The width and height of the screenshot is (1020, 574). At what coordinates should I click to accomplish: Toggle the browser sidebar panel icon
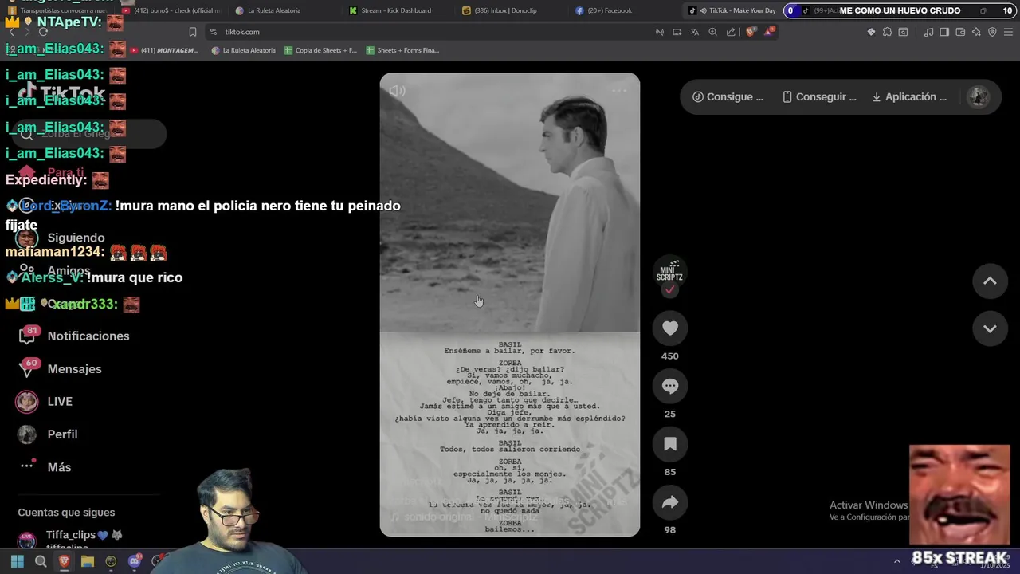(x=944, y=32)
